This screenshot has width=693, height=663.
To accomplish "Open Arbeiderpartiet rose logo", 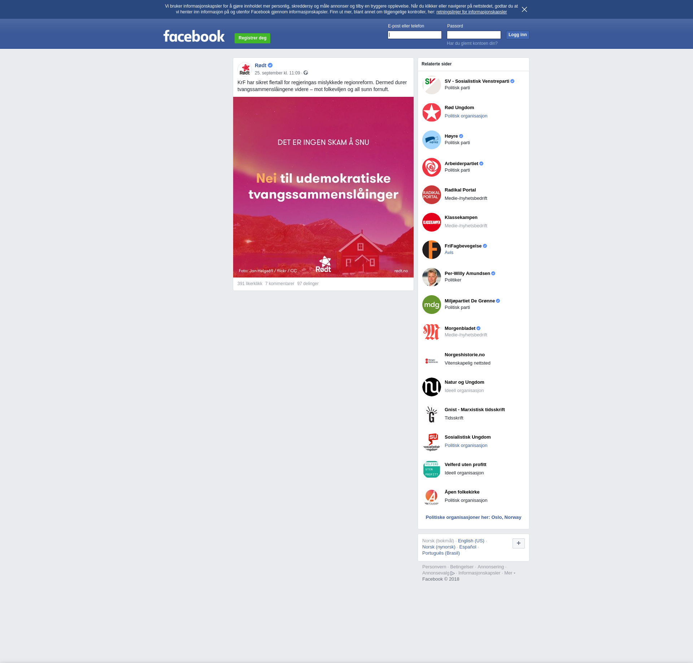I will click(x=432, y=167).
